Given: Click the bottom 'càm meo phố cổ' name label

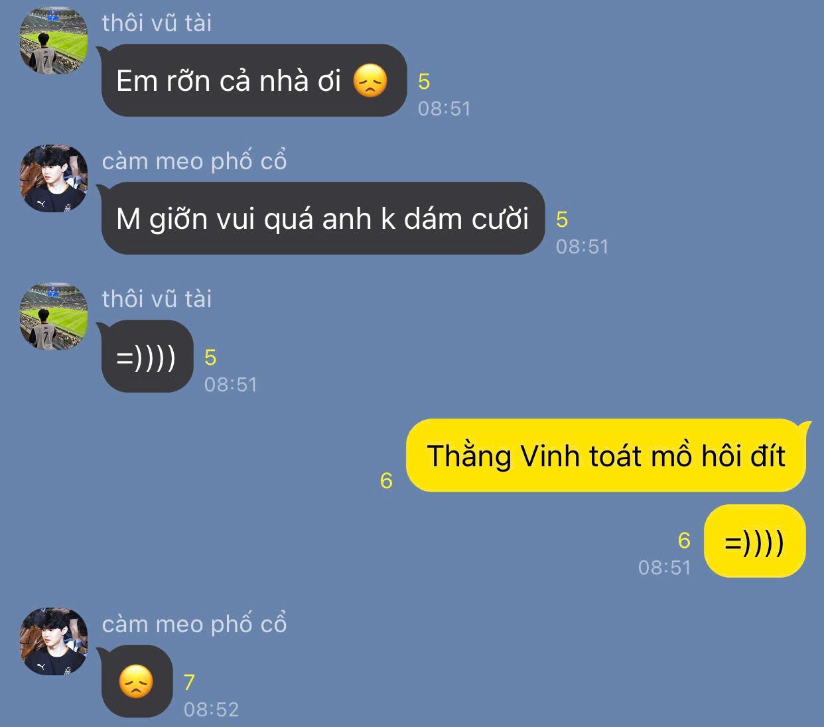Looking at the screenshot, I should pyautogui.click(x=194, y=624).
